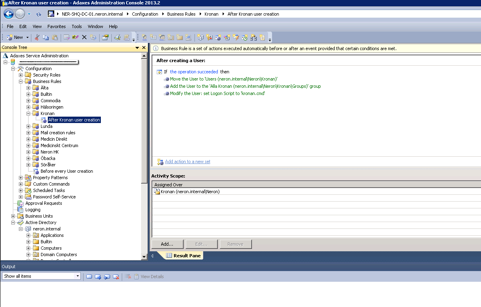
Task: Open the Edit menu
Action: (23, 26)
